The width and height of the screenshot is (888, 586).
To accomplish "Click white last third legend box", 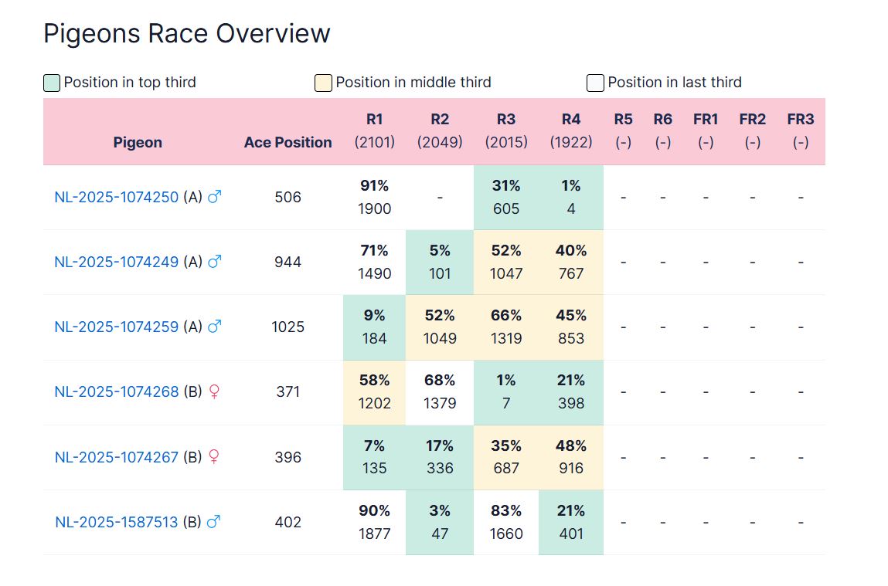I will point(595,83).
